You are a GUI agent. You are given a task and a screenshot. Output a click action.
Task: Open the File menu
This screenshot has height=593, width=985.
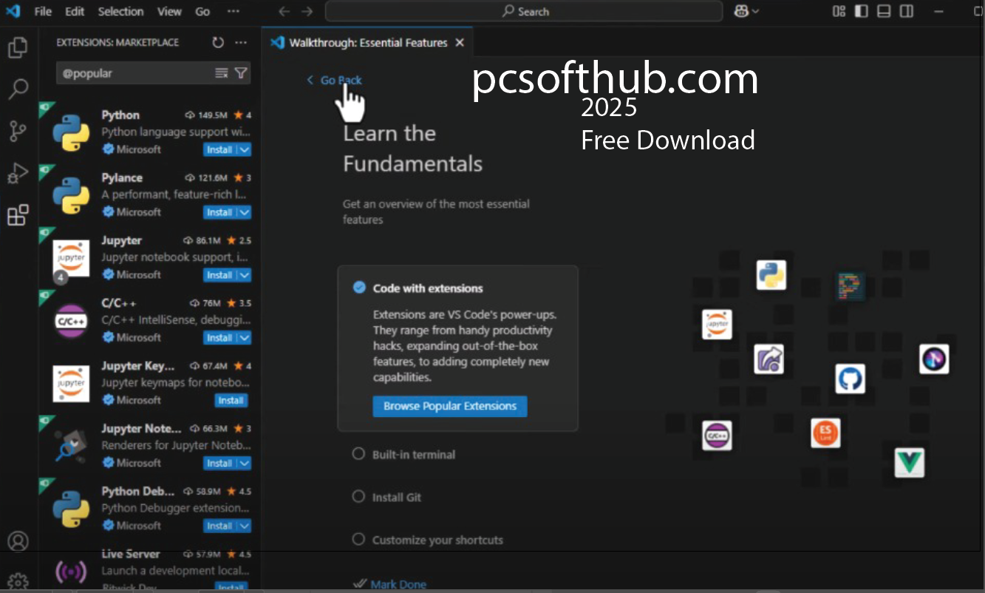point(43,11)
